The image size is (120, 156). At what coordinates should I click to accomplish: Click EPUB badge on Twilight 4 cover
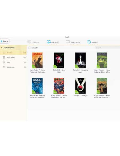coord(77,67)
